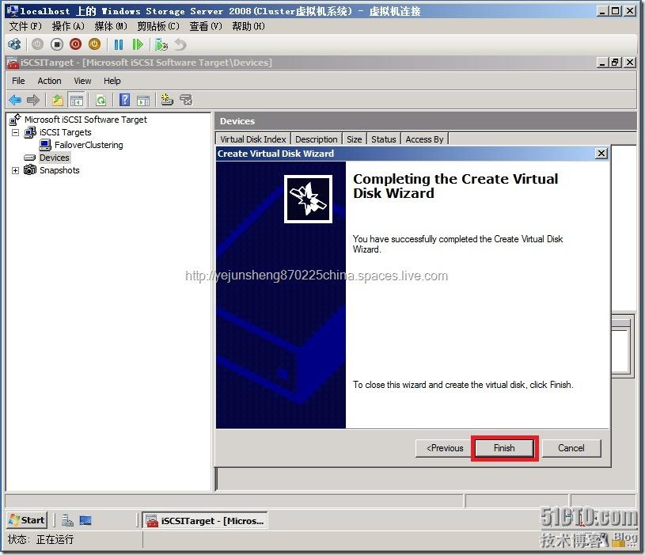Image resolution: width=645 pixels, height=555 pixels.
Task: Open the 操作(A) menu
Action: pyautogui.click(x=68, y=26)
